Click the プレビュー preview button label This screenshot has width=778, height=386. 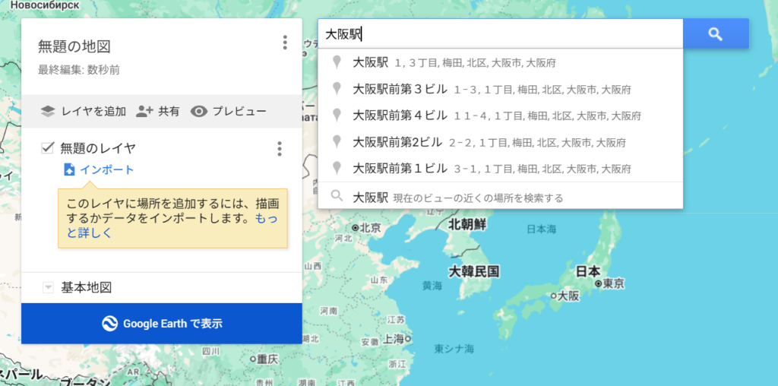coord(239,111)
